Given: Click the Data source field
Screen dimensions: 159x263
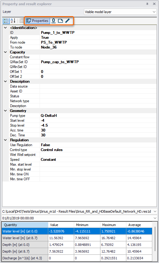Looking at the screenshot, I should point(98,86).
